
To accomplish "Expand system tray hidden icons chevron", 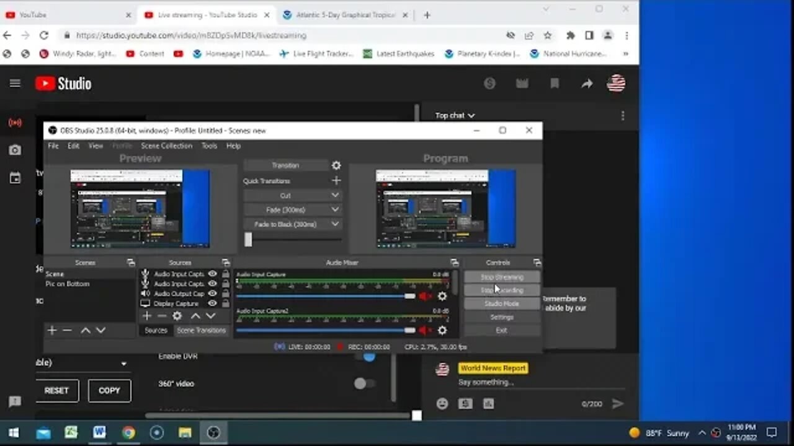I will [x=702, y=433].
